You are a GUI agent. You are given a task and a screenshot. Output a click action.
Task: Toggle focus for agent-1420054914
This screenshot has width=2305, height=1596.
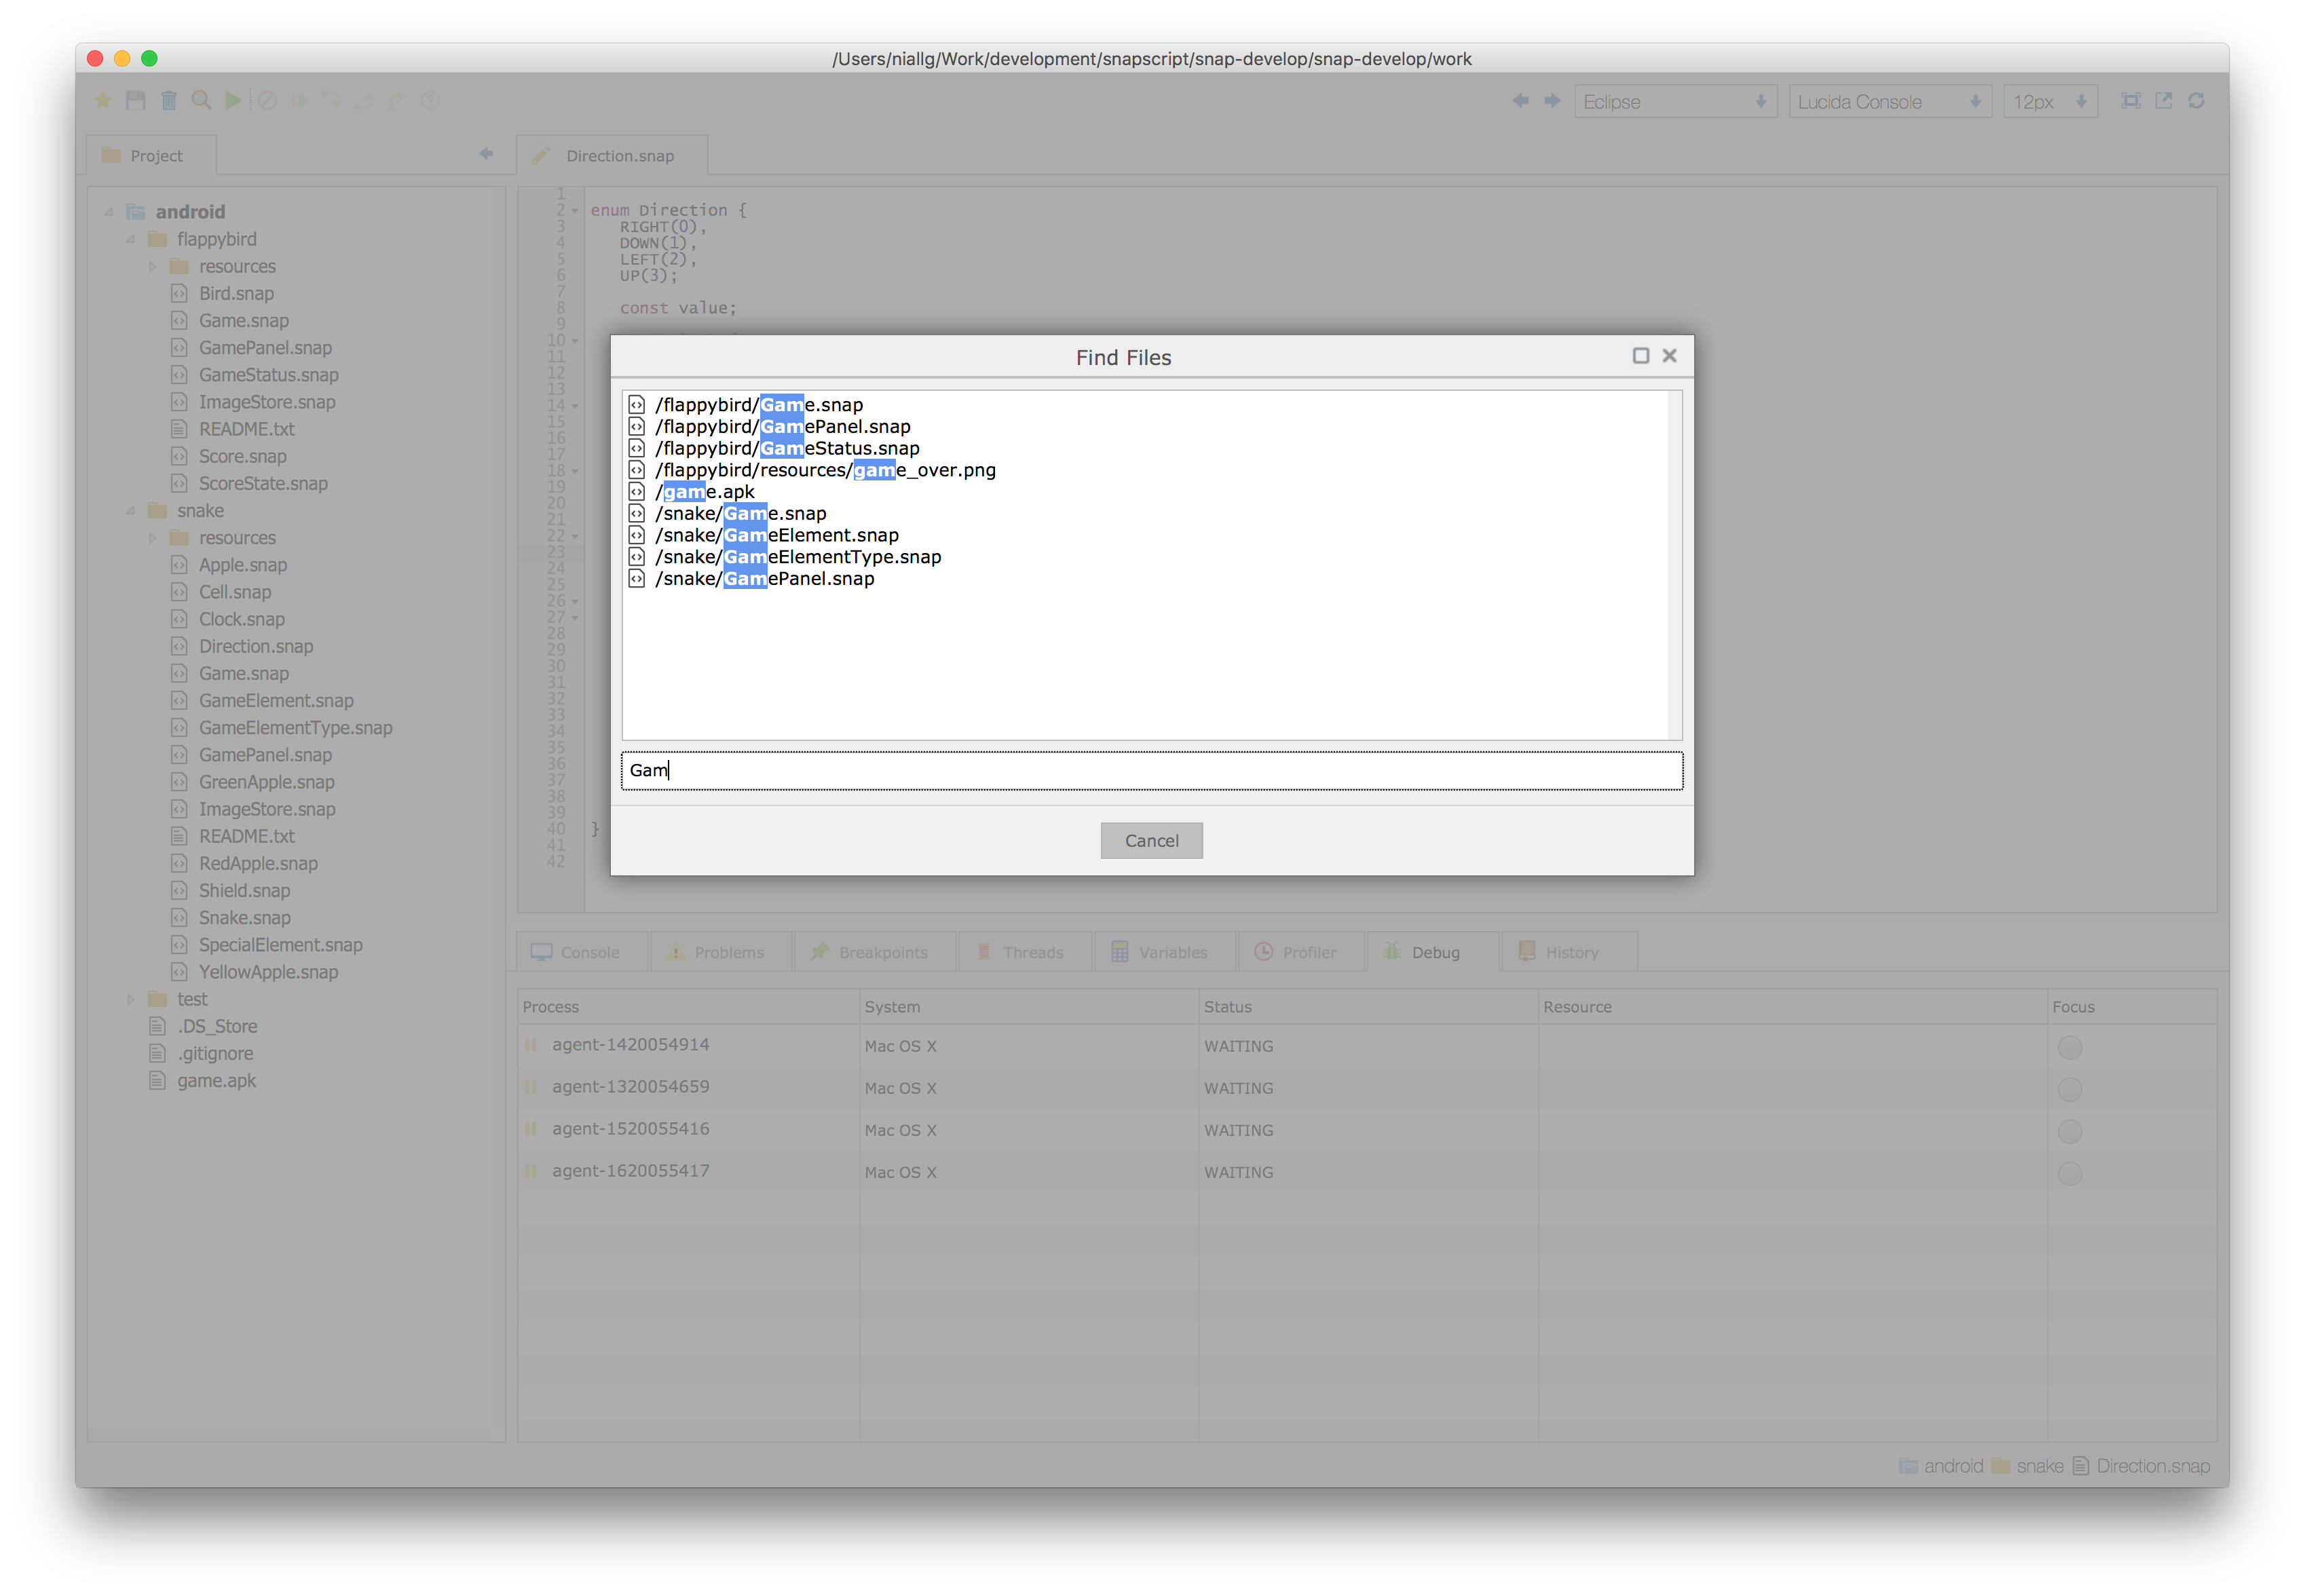pyautogui.click(x=2070, y=1047)
